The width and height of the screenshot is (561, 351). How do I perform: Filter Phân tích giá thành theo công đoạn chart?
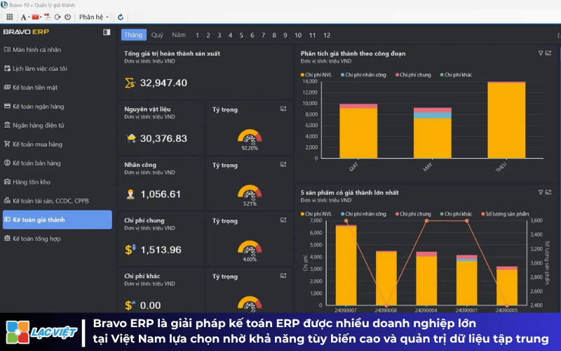(x=541, y=53)
